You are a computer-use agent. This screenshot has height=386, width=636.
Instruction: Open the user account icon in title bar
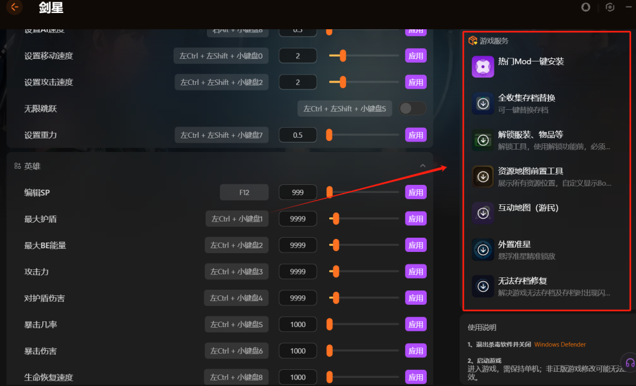coord(586,7)
